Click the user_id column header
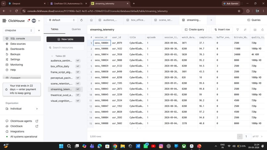This screenshot has width=267, height=150. click(x=119, y=37)
